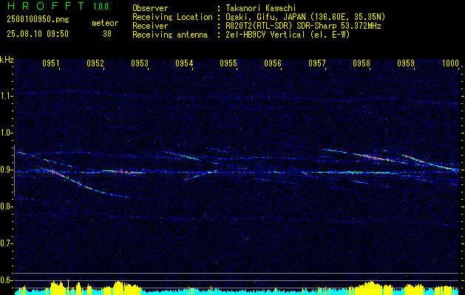Click observer name Takanori Kawachi
Viewport: 465px width, 295px height.
[261, 8]
